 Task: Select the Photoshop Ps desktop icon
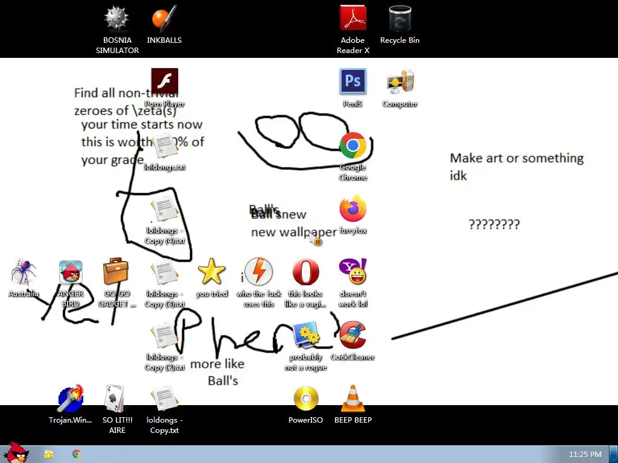(x=352, y=88)
